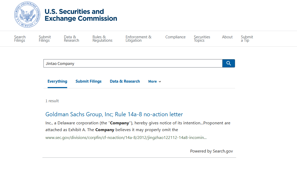Click Submit a Tip link
The width and height of the screenshot is (297, 171).
pyautogui.click(x=247, y=39)
